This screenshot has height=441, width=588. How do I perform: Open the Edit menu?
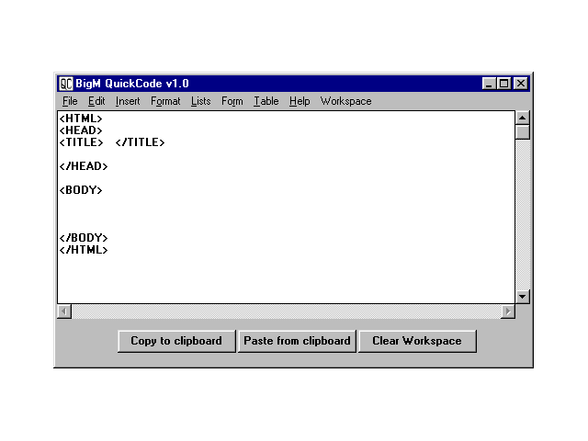pyautogui.click(x=96, y=101)
